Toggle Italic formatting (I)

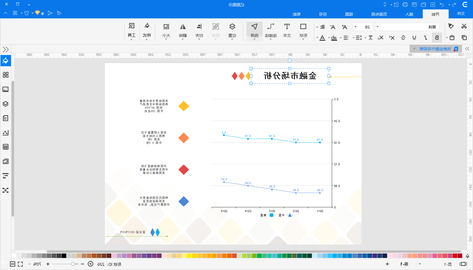click(x=426, y=38)
